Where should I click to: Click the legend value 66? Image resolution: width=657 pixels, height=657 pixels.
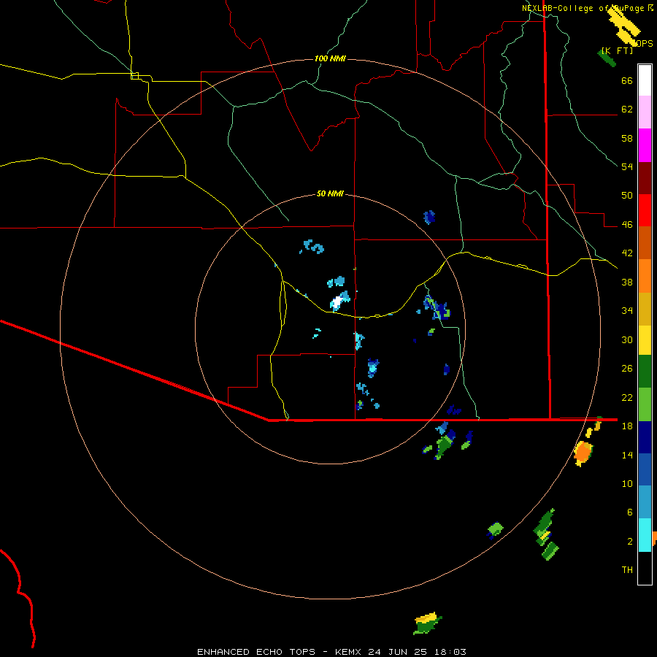pyautogui.click(x=627, y=81)
